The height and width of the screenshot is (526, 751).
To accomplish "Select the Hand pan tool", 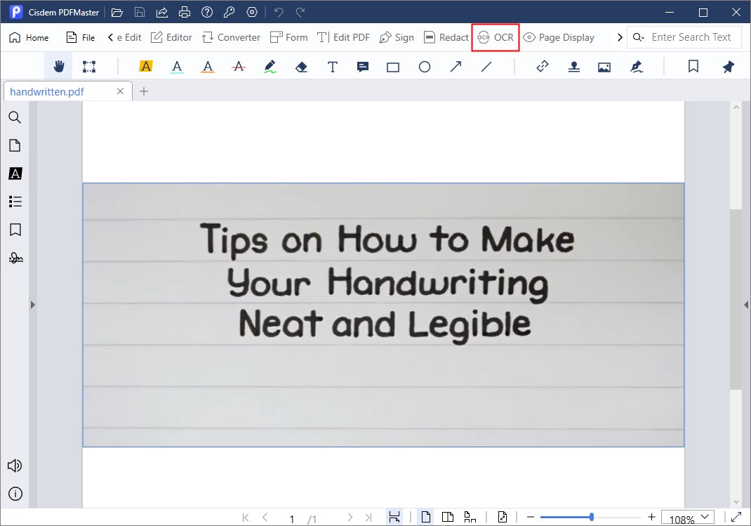I will 59,67.
